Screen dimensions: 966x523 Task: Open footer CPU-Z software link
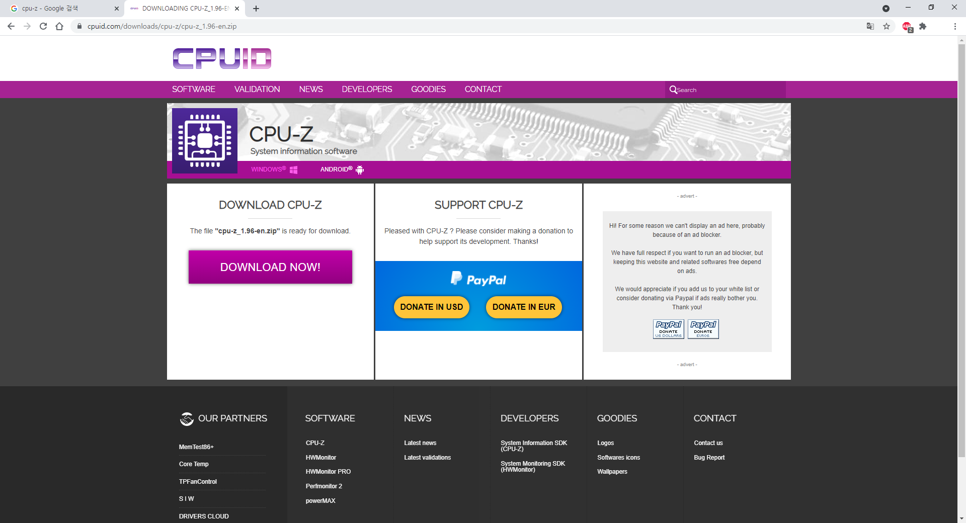[x=315, y=443]
